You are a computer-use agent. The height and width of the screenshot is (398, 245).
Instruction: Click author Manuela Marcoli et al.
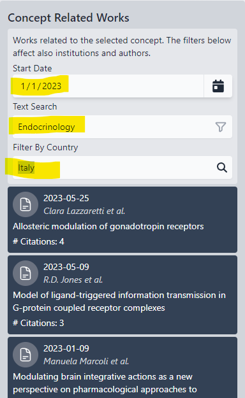point(86,361)
